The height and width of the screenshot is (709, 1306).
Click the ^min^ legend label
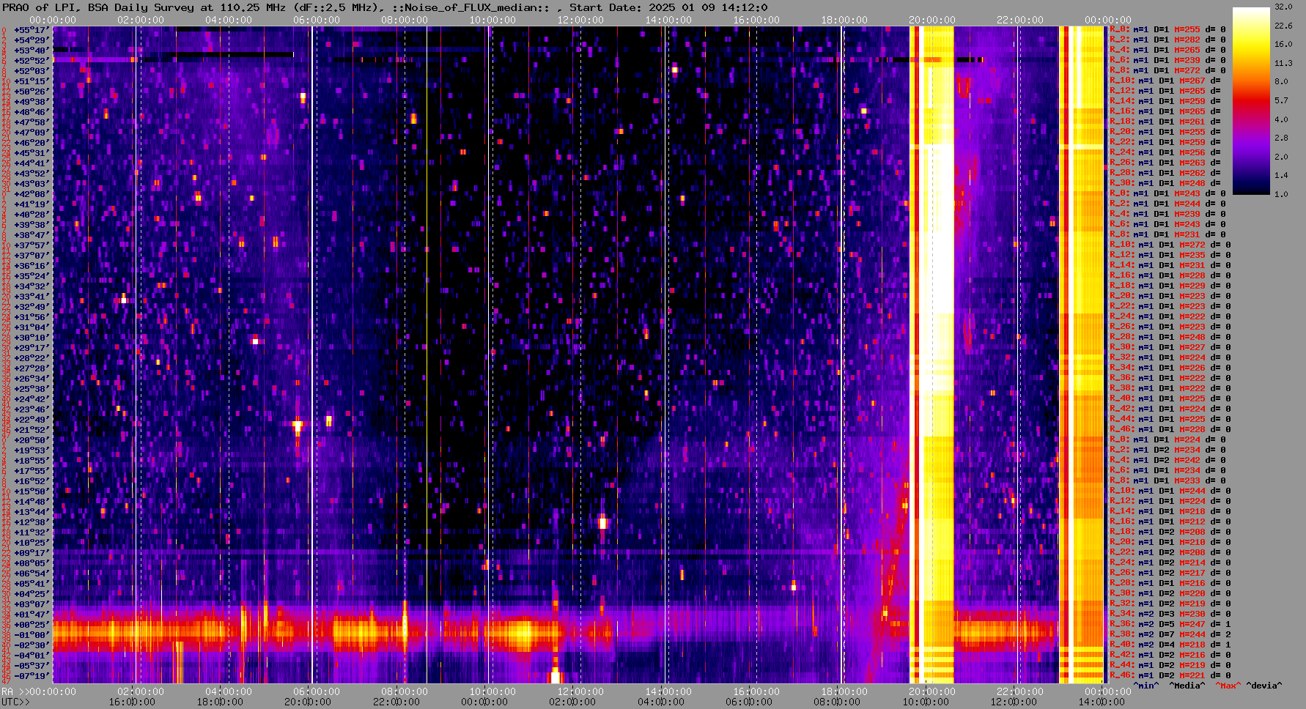pos(1146,686)
